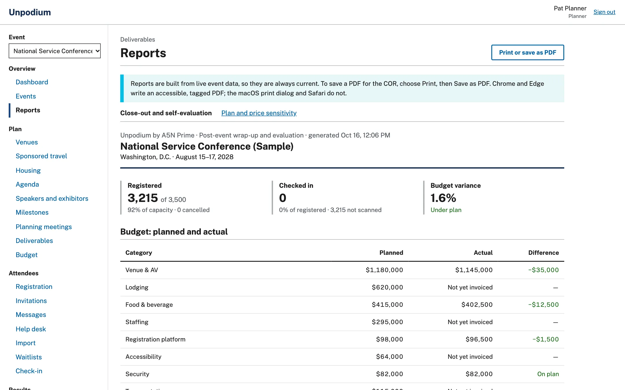Navigate to Sponsored travel
Viewport: 625px width, 390px height.
point(41,156)
